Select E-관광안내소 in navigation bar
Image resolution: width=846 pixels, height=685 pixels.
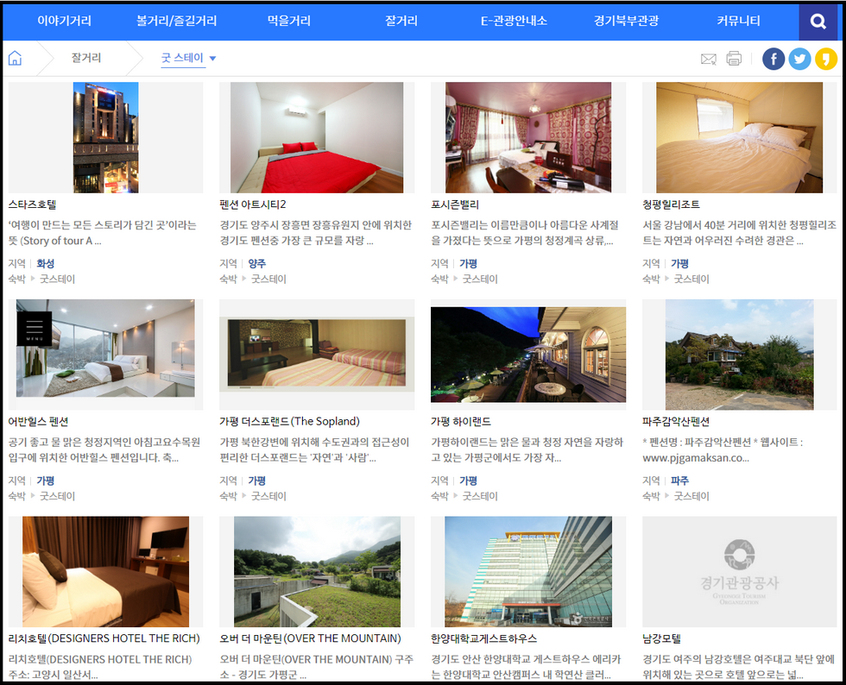click(514, 21)
